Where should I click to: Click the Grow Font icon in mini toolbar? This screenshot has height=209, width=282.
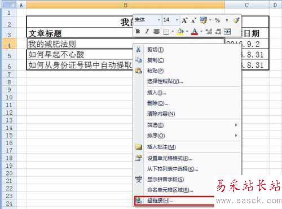pyautogui.click(x=184, y=20)
